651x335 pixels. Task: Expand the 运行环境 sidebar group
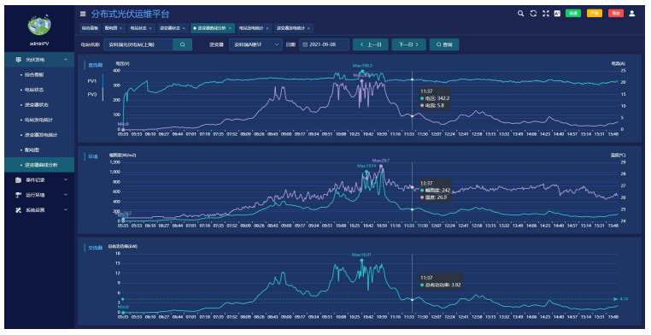click(39, 195)
